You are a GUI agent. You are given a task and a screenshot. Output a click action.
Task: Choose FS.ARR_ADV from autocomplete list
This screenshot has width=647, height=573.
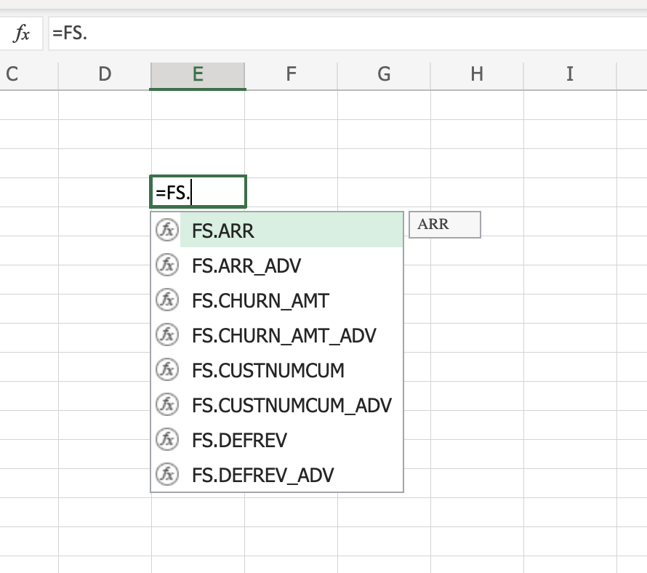point(277,265)
